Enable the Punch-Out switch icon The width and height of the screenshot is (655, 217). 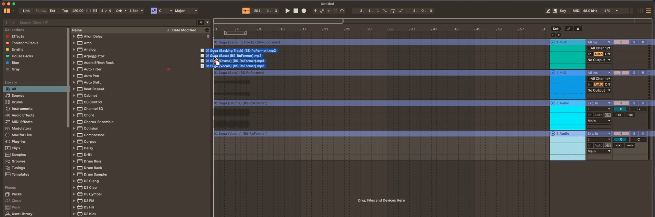click(x=401, y=11)
